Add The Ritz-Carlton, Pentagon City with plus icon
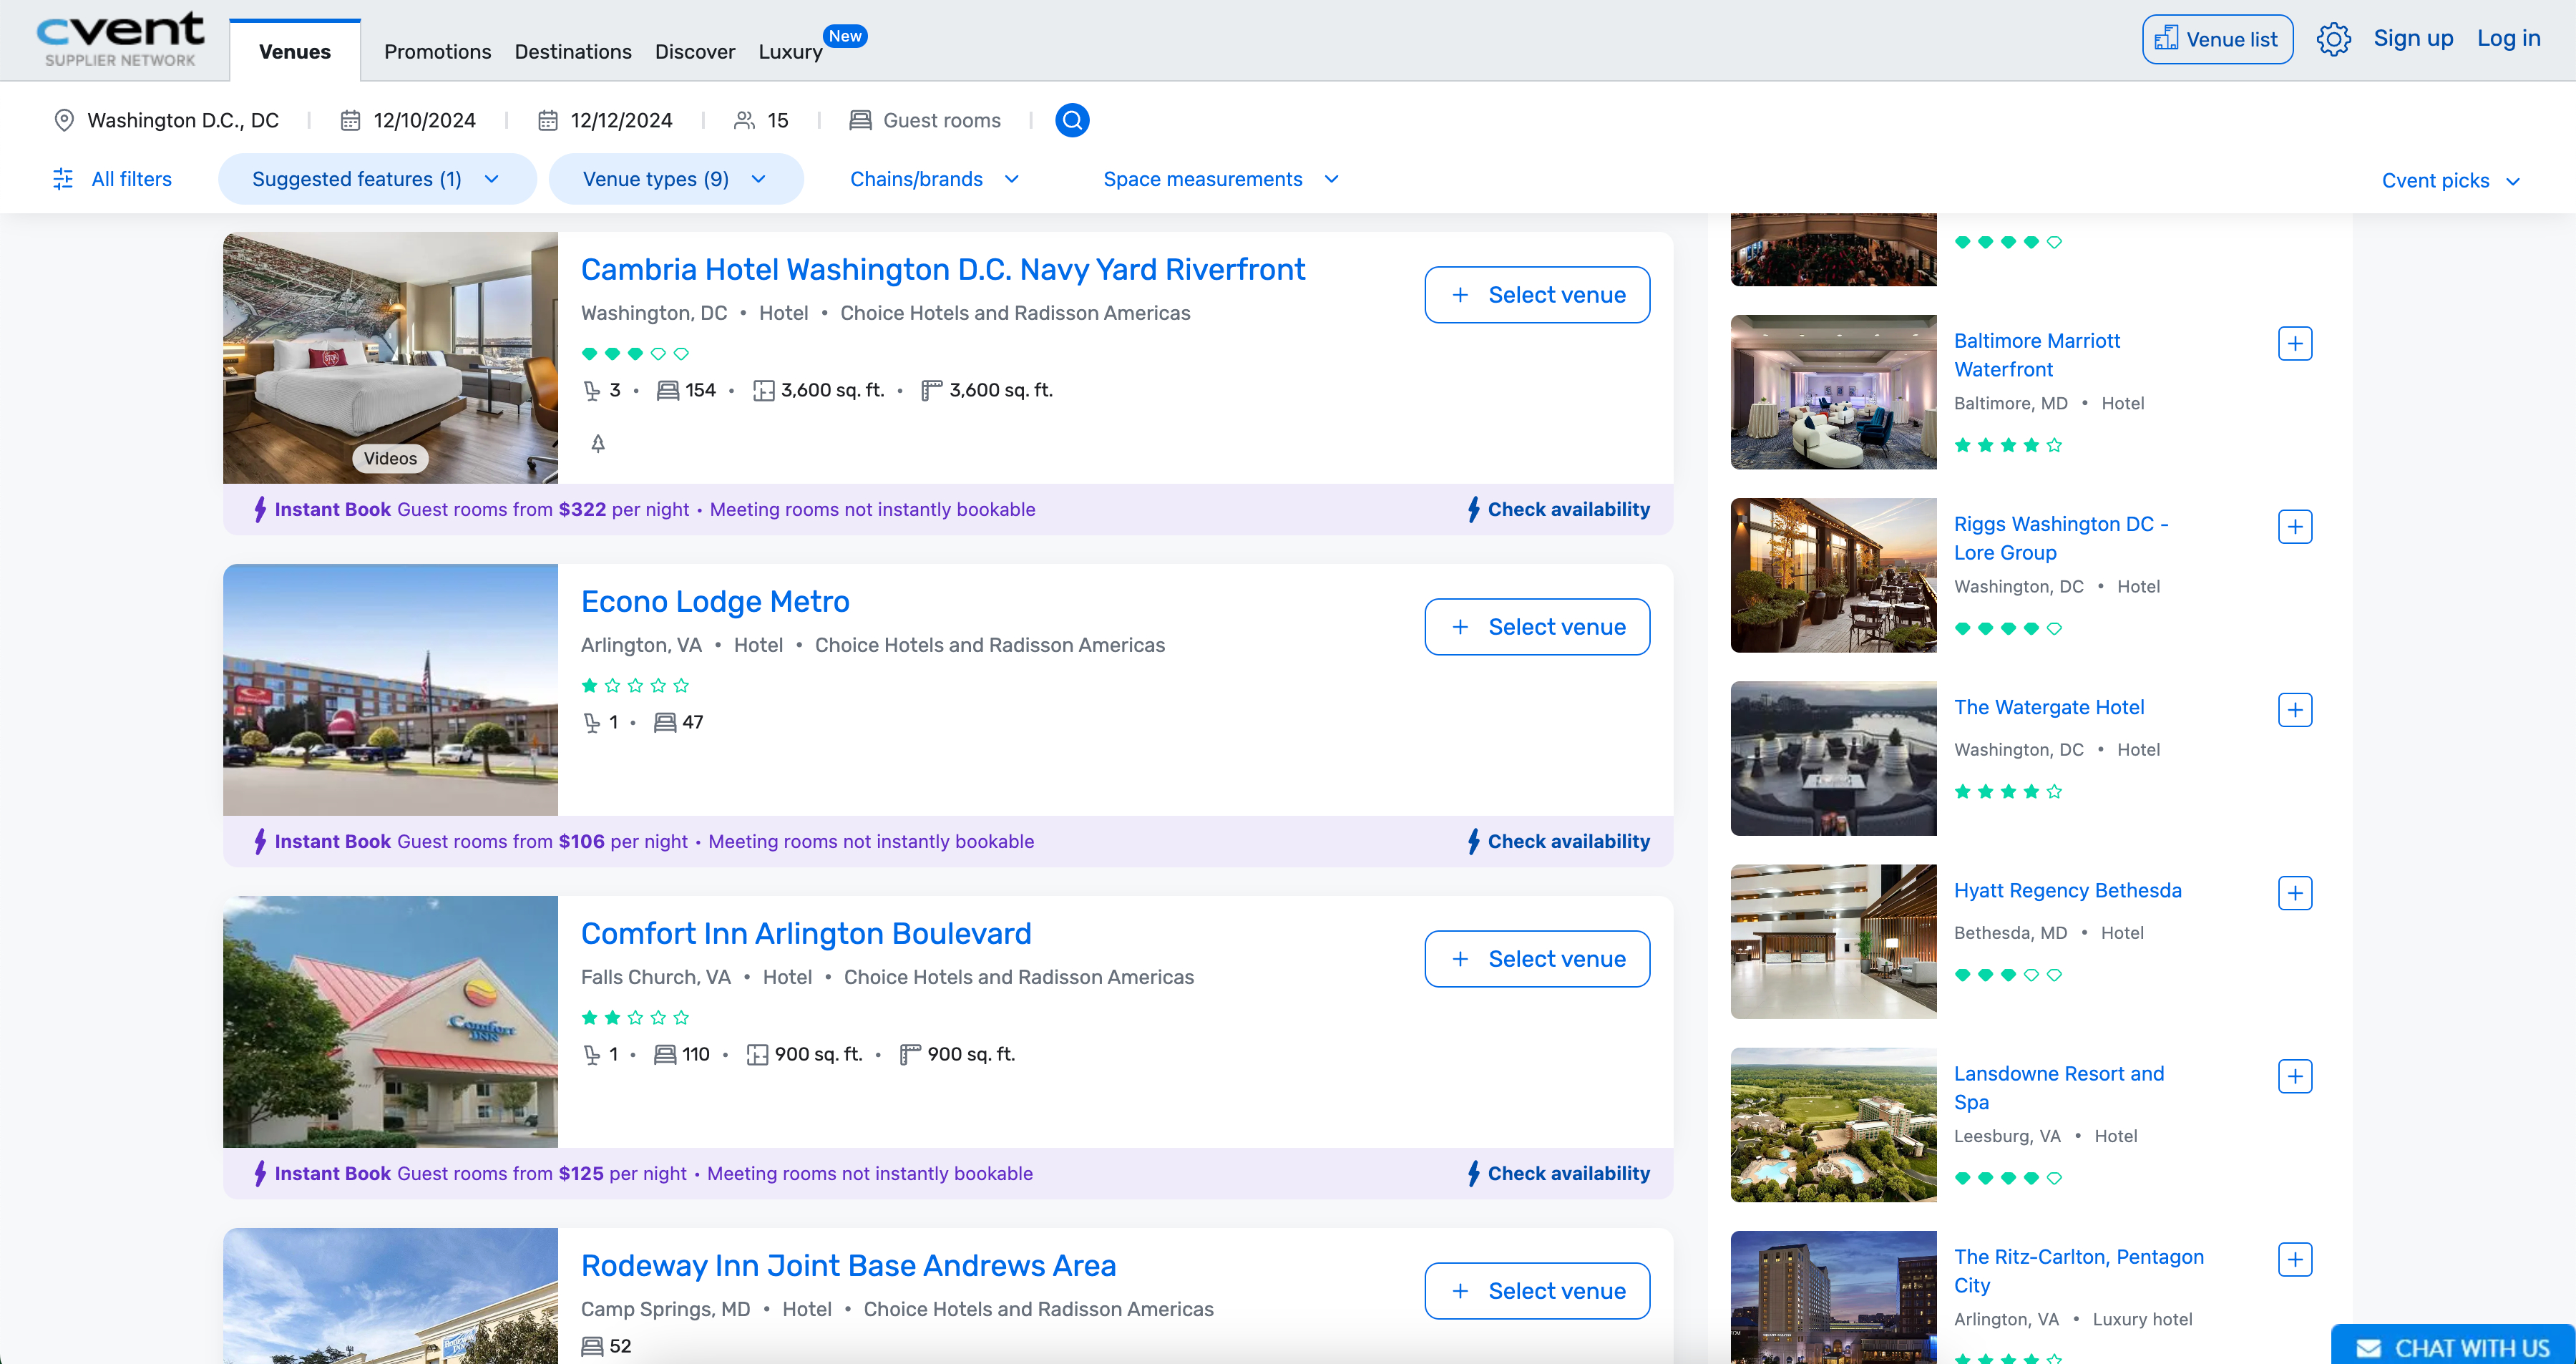The width and height of the screenshot is (2576, 1364). pyautogui.click(x=2295, y=1259)
